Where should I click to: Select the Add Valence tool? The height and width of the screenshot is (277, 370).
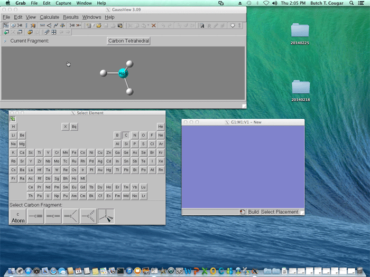click(x=72, y=25)
